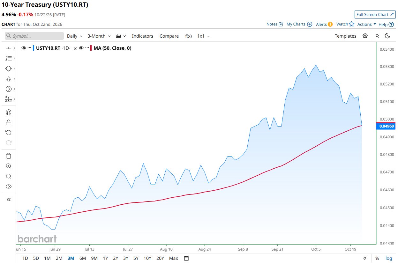This screenshot has width=398, height=263.
Task: Click the MA (50, Close, 0) label
Action: click(113, 48)
